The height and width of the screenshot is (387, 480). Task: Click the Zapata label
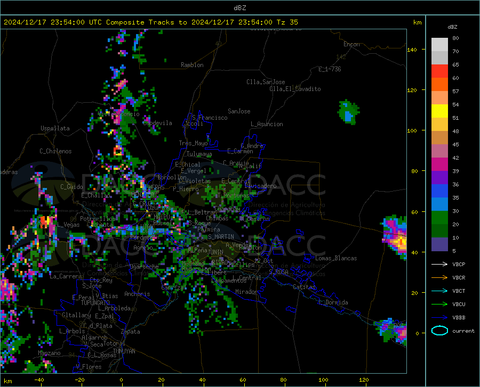tap(131, 332)
